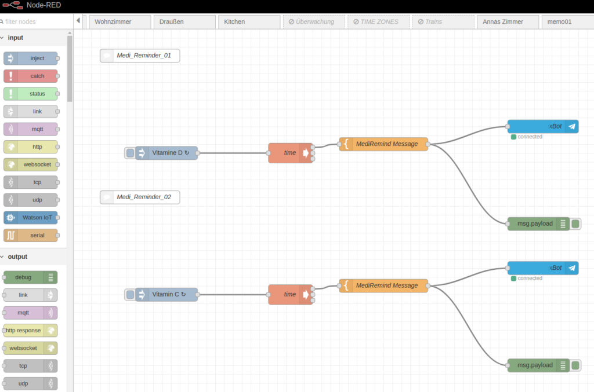The image size is (594, 392).
Task: Open the Annas Zimmer flow tab
Action: coord(502,22)
